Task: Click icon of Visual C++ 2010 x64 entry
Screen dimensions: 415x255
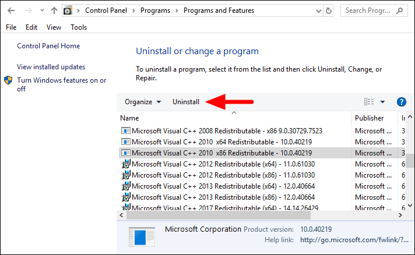Action: tap(126, 141)
